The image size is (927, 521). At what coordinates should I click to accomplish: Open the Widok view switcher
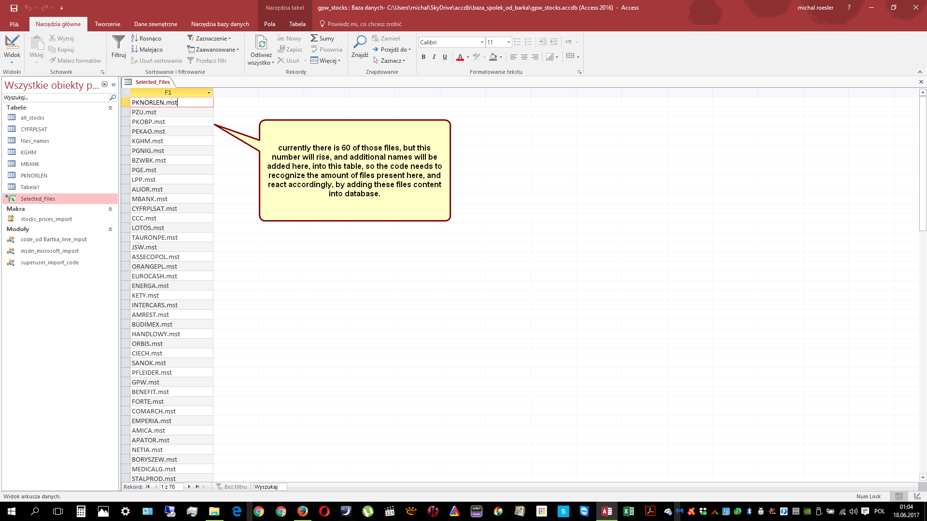[x=12, y=49]
